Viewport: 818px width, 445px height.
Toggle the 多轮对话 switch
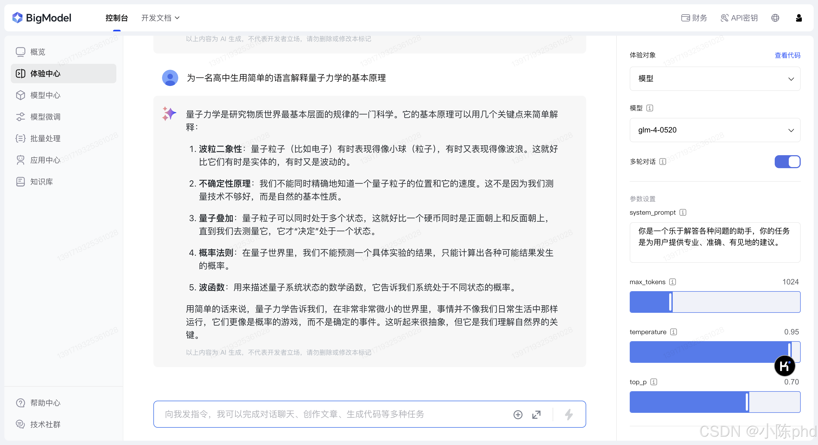point(787,162)
